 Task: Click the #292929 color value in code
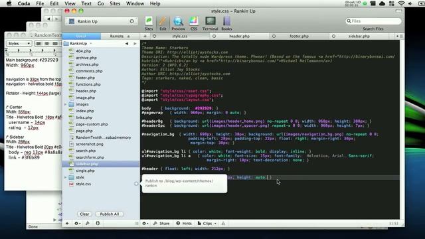[x=203, y=108]
